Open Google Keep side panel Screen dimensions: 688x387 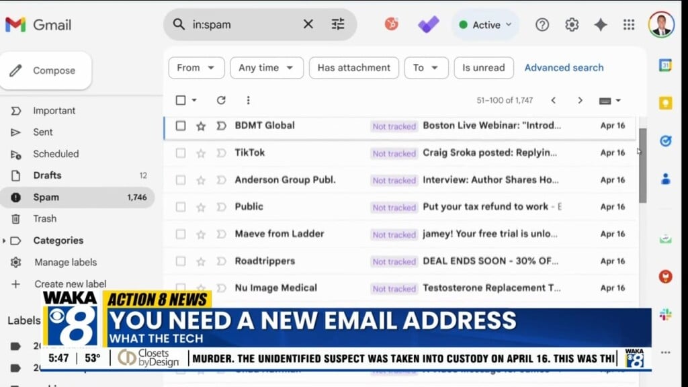point(665,103)
